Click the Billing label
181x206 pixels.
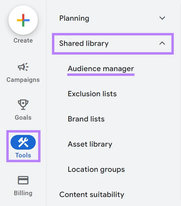23,193
